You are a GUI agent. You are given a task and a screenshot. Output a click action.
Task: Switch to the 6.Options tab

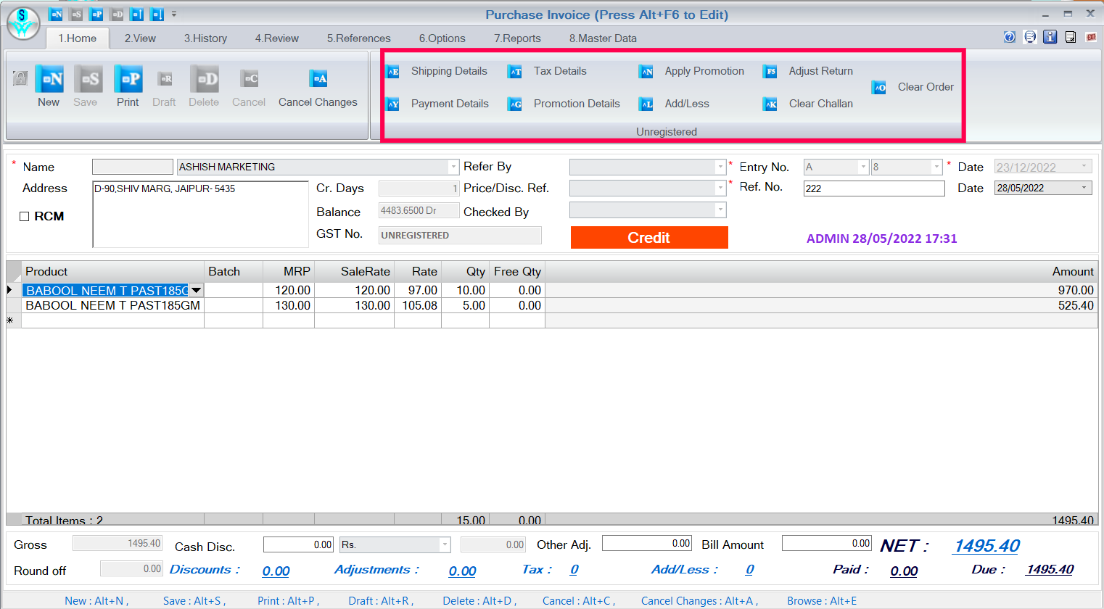pyautogui.click(x=442, y=38)
